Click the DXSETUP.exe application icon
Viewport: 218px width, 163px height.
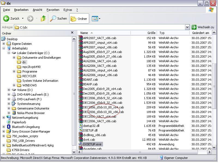click(x=81, y=144)
